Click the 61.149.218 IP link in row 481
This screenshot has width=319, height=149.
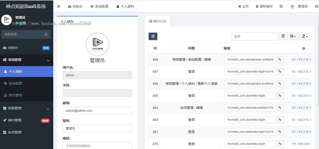click(x=301, y=132)
